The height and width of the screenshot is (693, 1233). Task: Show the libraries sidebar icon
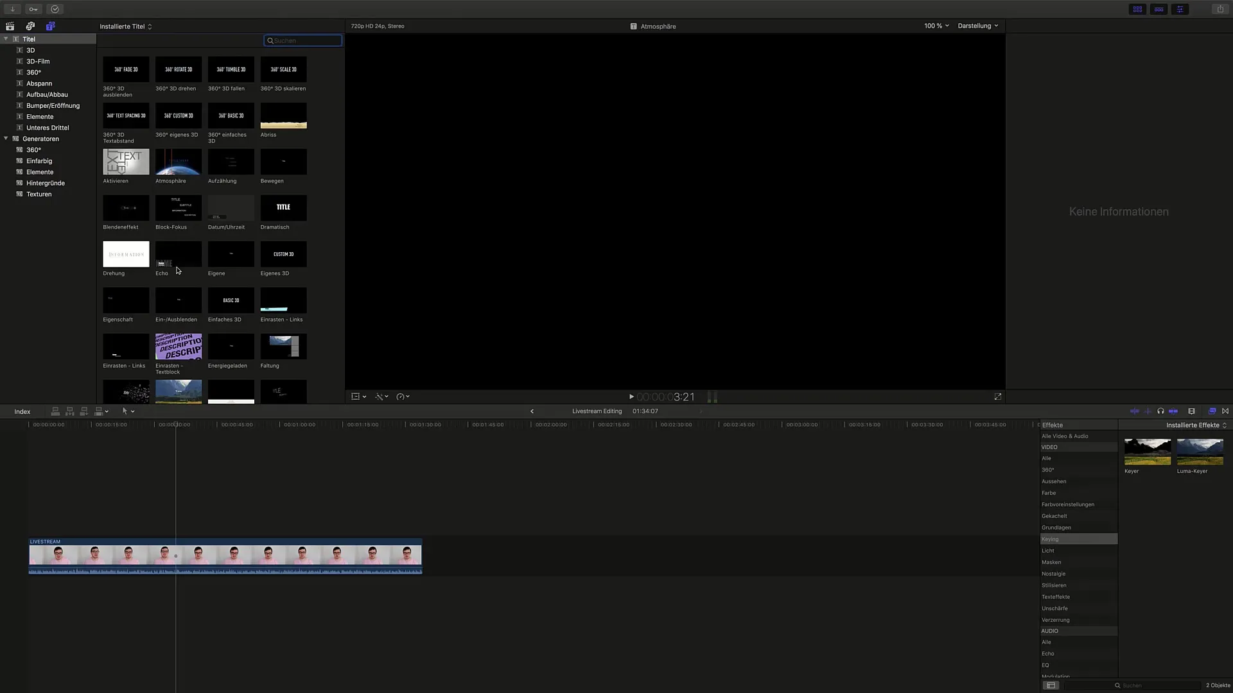(10, 26)
